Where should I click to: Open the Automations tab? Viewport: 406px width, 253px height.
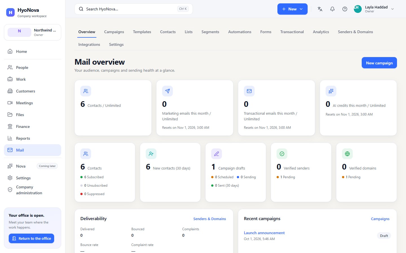point(240,32)
